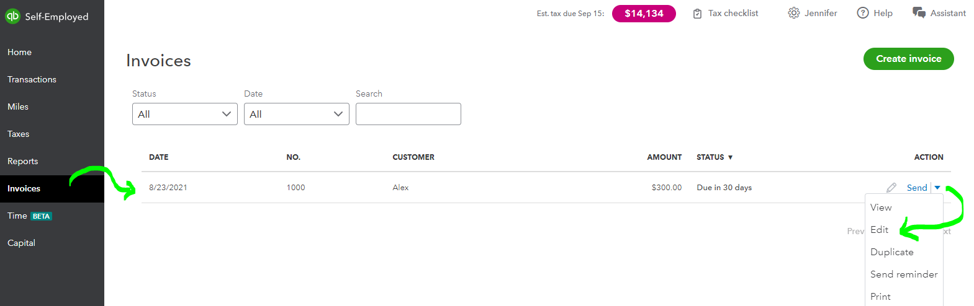Focus the invoice Search field
The image size is (974, 306).
coord(408,114)
